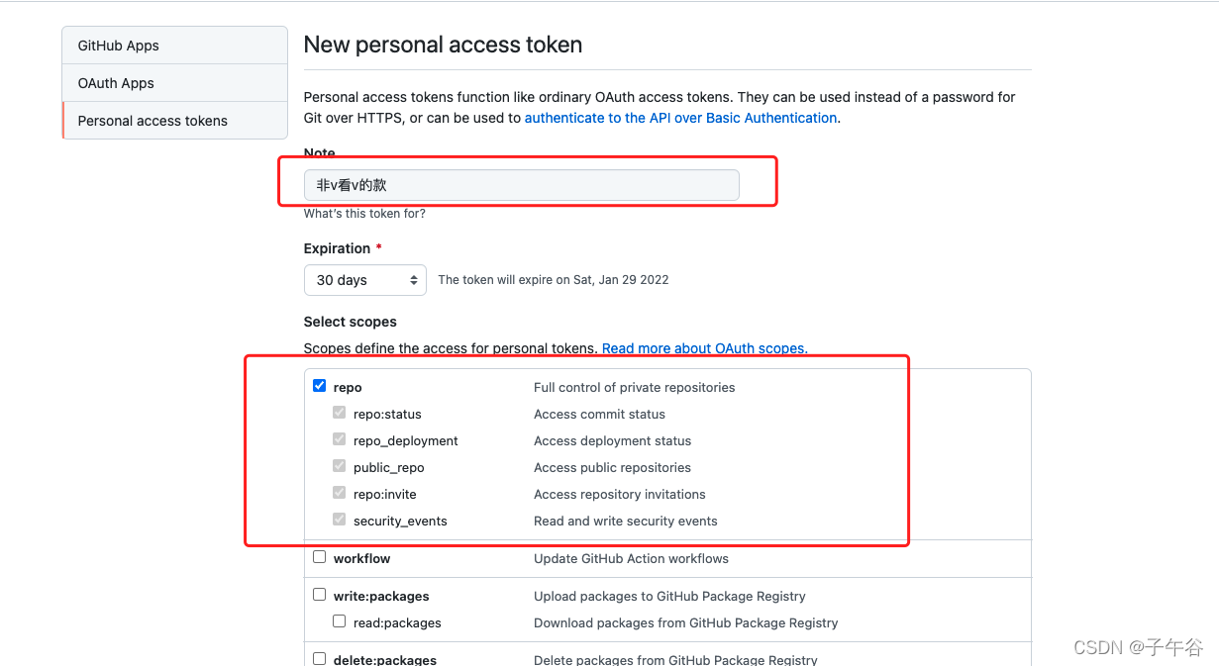Viewport: 1219px width, 666px height.
Task: Check the public_repo scope
Action: [x=339, y=465]
